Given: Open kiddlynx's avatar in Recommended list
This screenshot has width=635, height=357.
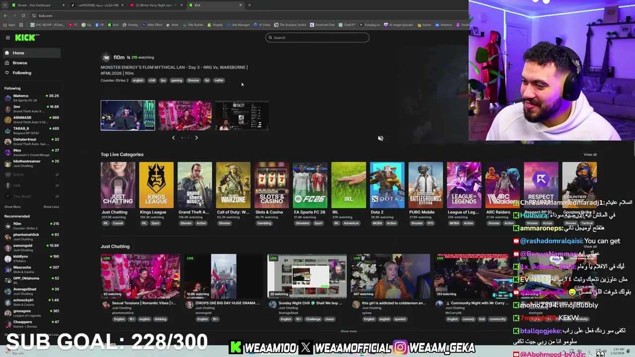Looking at the screenshot, I should (x=7, y=258).
